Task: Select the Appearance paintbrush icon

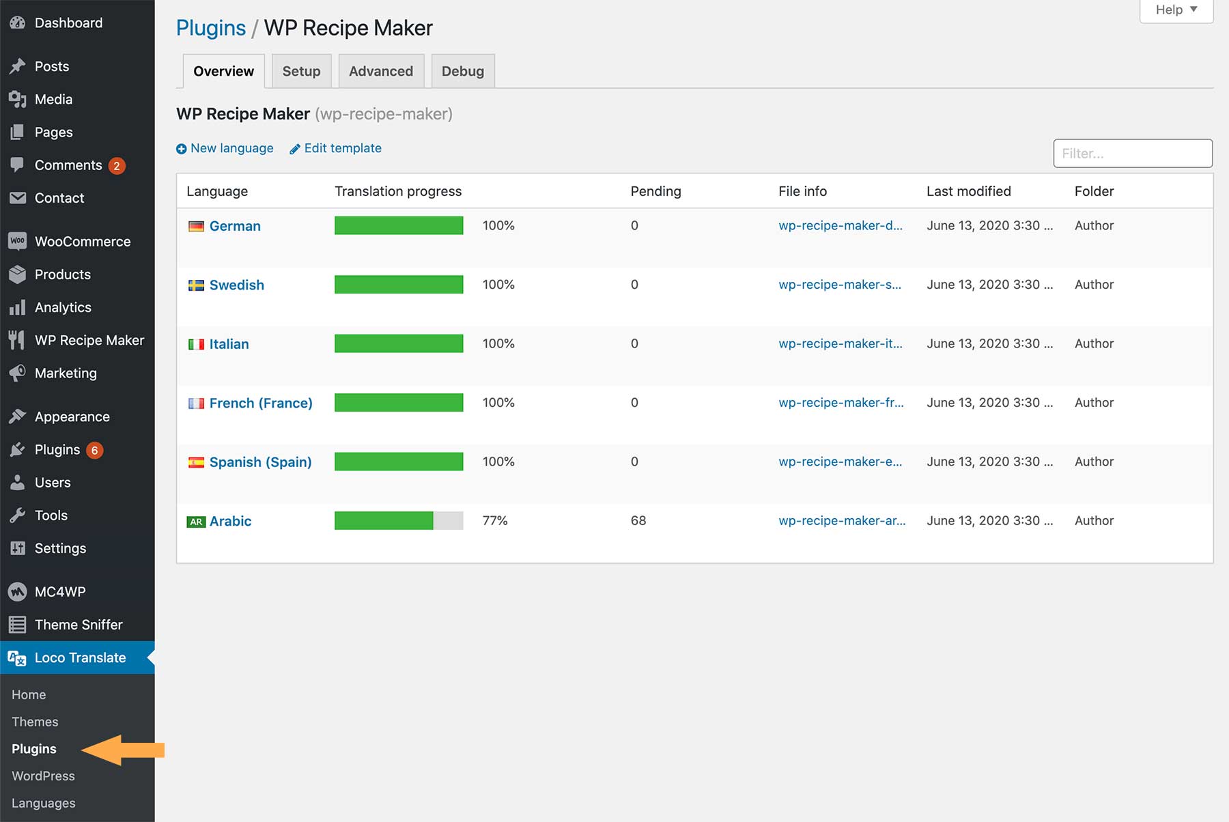Action: coord(17,416)
